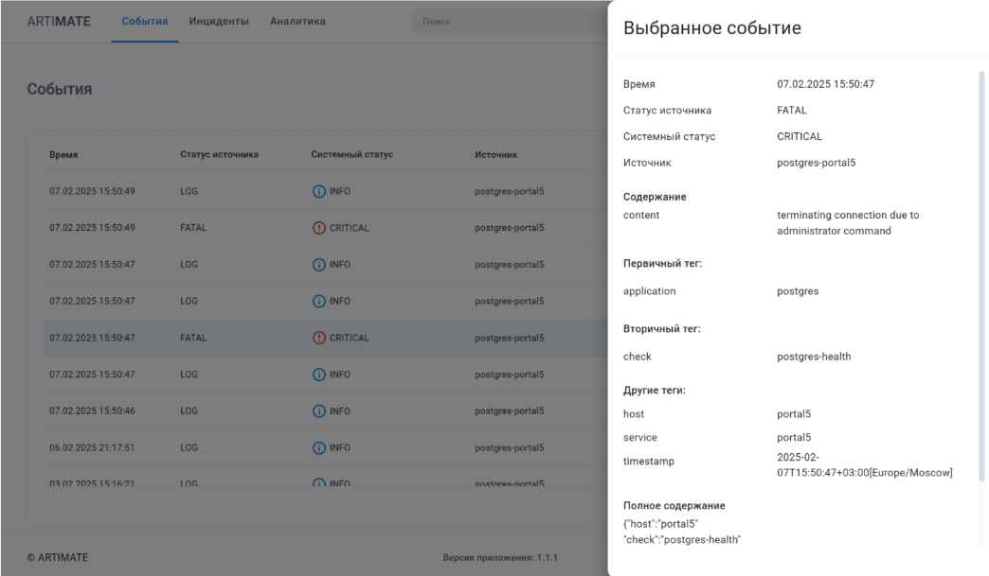Click the ARTIMATE logo in the header
Screen dimensions: 989x576
point(59,22)
